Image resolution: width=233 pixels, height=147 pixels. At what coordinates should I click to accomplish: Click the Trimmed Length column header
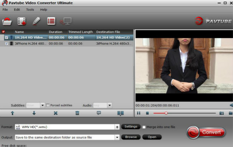tap(81, 32)
